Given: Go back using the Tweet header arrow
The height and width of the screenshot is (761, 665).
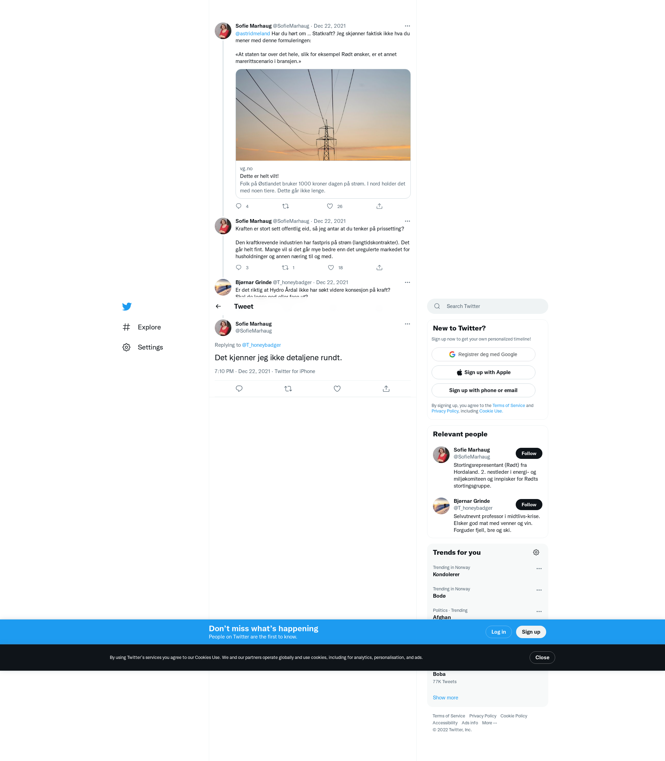Looking at the screenshot, I should 218,306.
